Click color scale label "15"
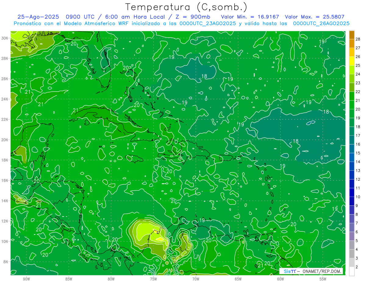Viewport: 366px width, 283px height. pyautogui.click(x=358, y=153)
